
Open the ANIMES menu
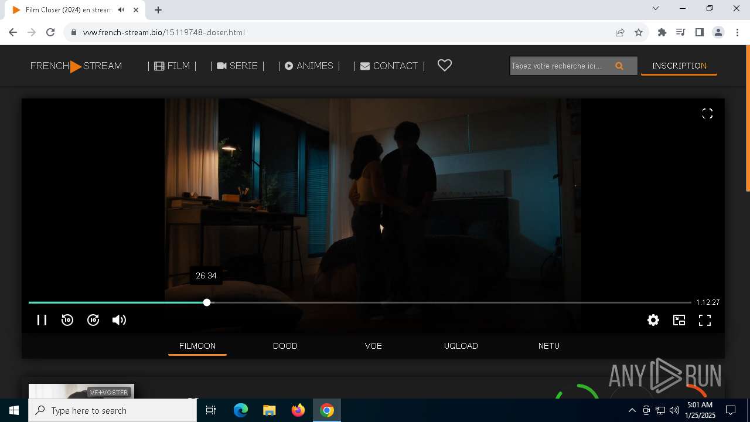(309, 66)
